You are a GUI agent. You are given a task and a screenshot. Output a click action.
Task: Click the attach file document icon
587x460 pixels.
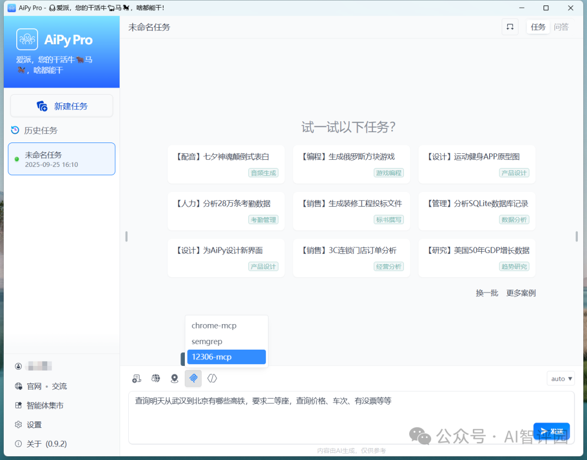136,378
